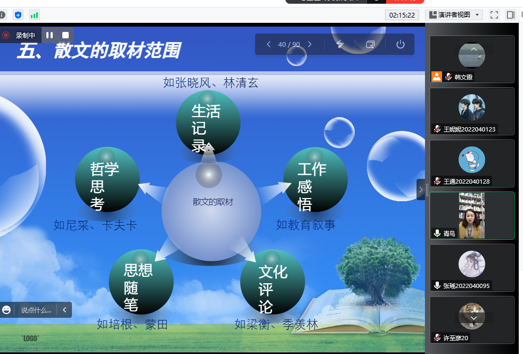Open the emoji picker smiley face
The width and height of the screenshot is (523, 354).
pyautogui.click(x=6, y=310)
